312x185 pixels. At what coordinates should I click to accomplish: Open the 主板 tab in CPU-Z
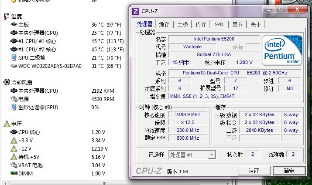[x=182, y=24]
